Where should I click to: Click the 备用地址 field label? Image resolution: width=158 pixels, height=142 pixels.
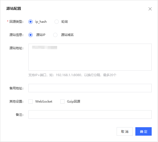point(16,88)
